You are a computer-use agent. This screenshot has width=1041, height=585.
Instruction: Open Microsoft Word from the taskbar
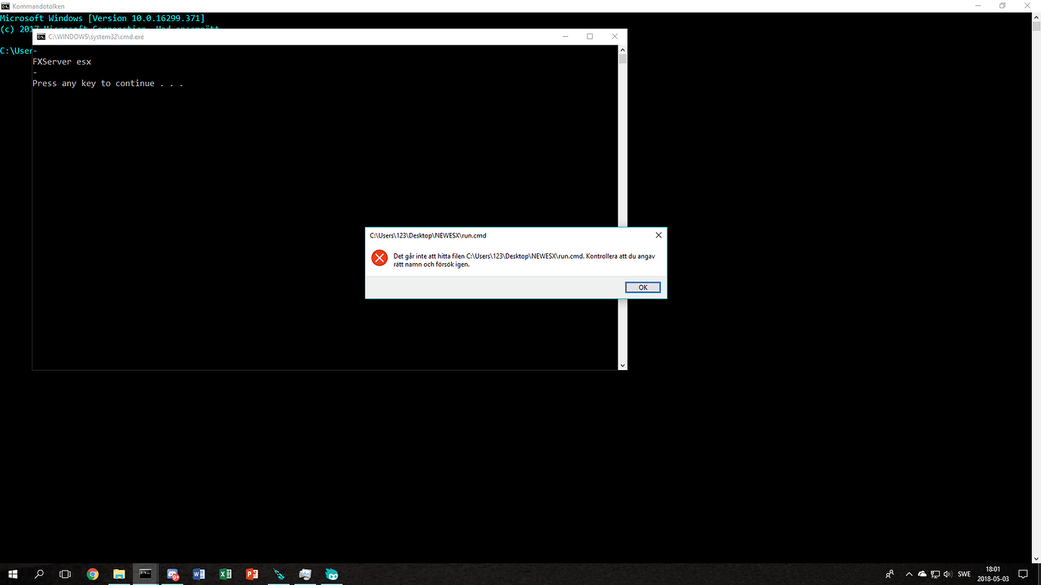[198, 573]
